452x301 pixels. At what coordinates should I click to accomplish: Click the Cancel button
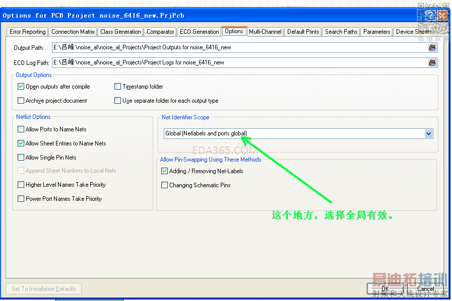pos(425,288)
